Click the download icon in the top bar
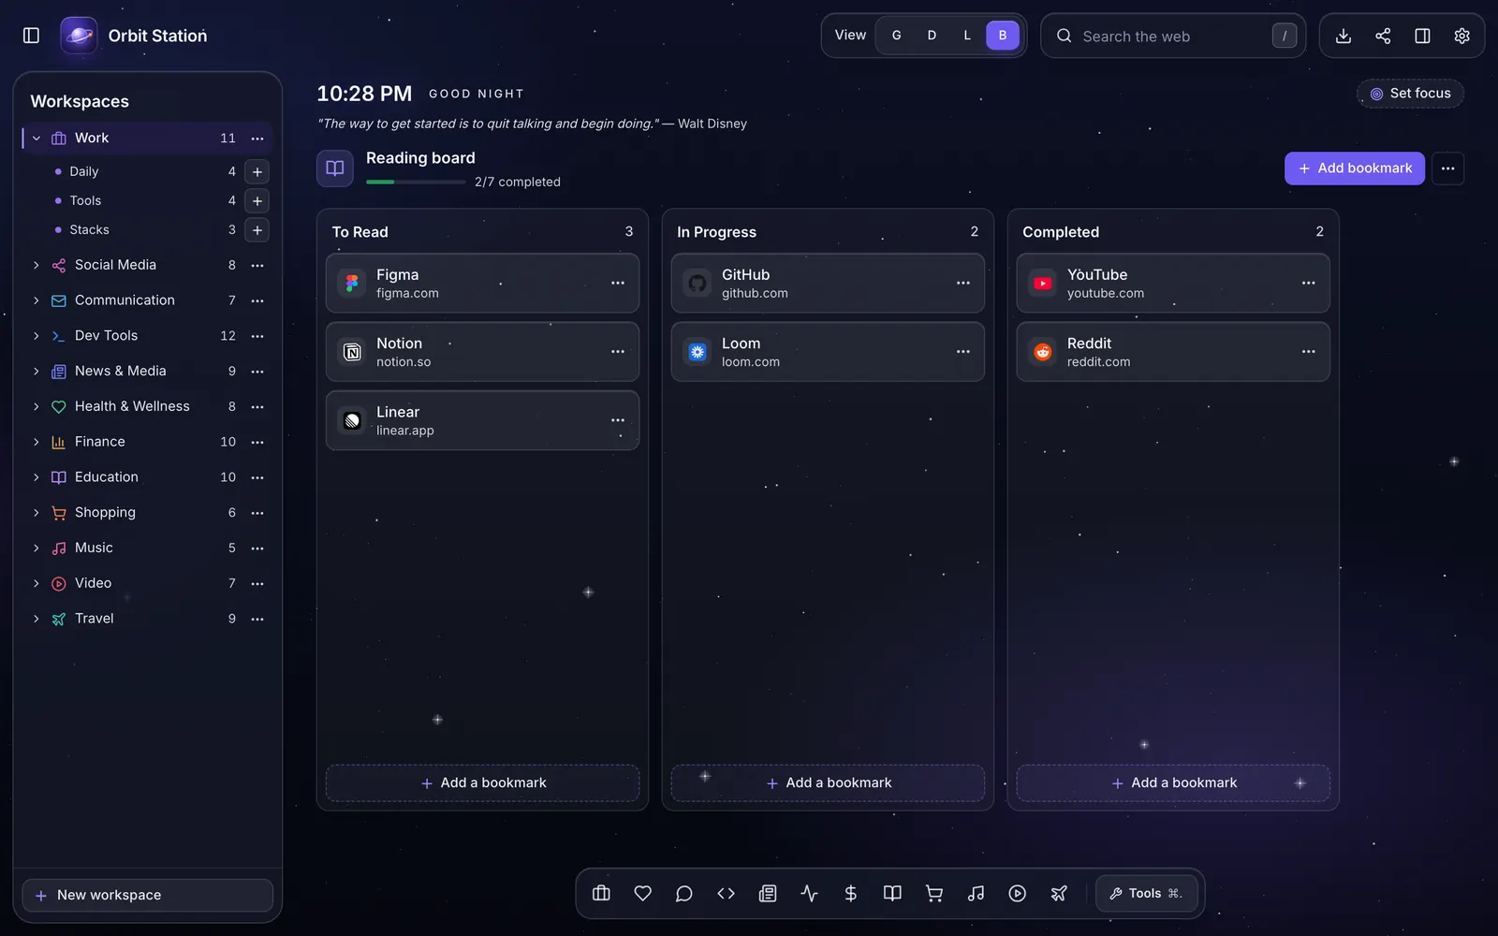Image resolution: width=1498 pixels, height=936 pixels. pyautogui.click(x=1344, y=36)
